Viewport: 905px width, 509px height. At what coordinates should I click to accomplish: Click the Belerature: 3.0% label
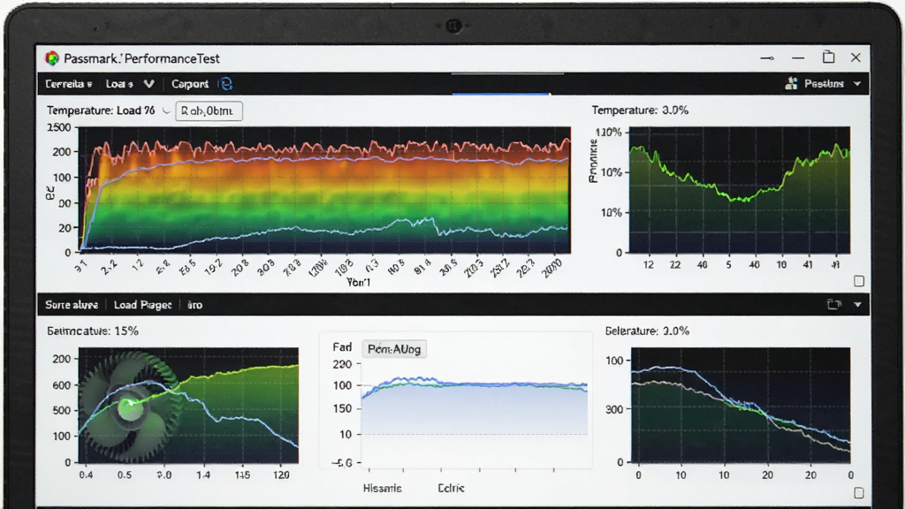[647, 331]
